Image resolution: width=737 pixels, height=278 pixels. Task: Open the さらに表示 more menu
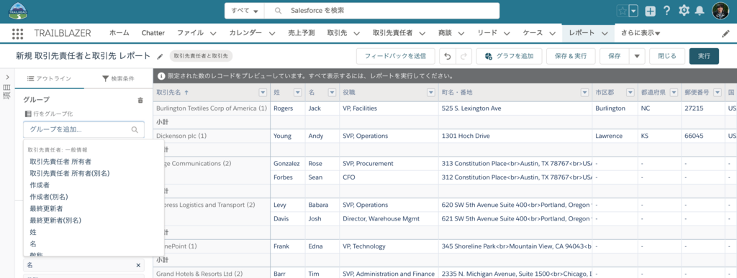click(640, 33)
